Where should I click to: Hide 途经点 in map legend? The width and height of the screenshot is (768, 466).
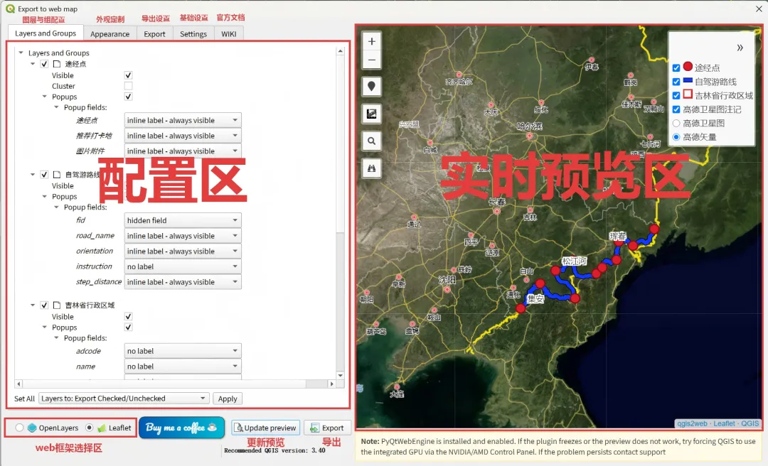point(676,68)
